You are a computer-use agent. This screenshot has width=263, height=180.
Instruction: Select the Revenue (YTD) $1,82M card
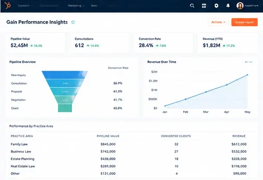[x=228, y=43]
